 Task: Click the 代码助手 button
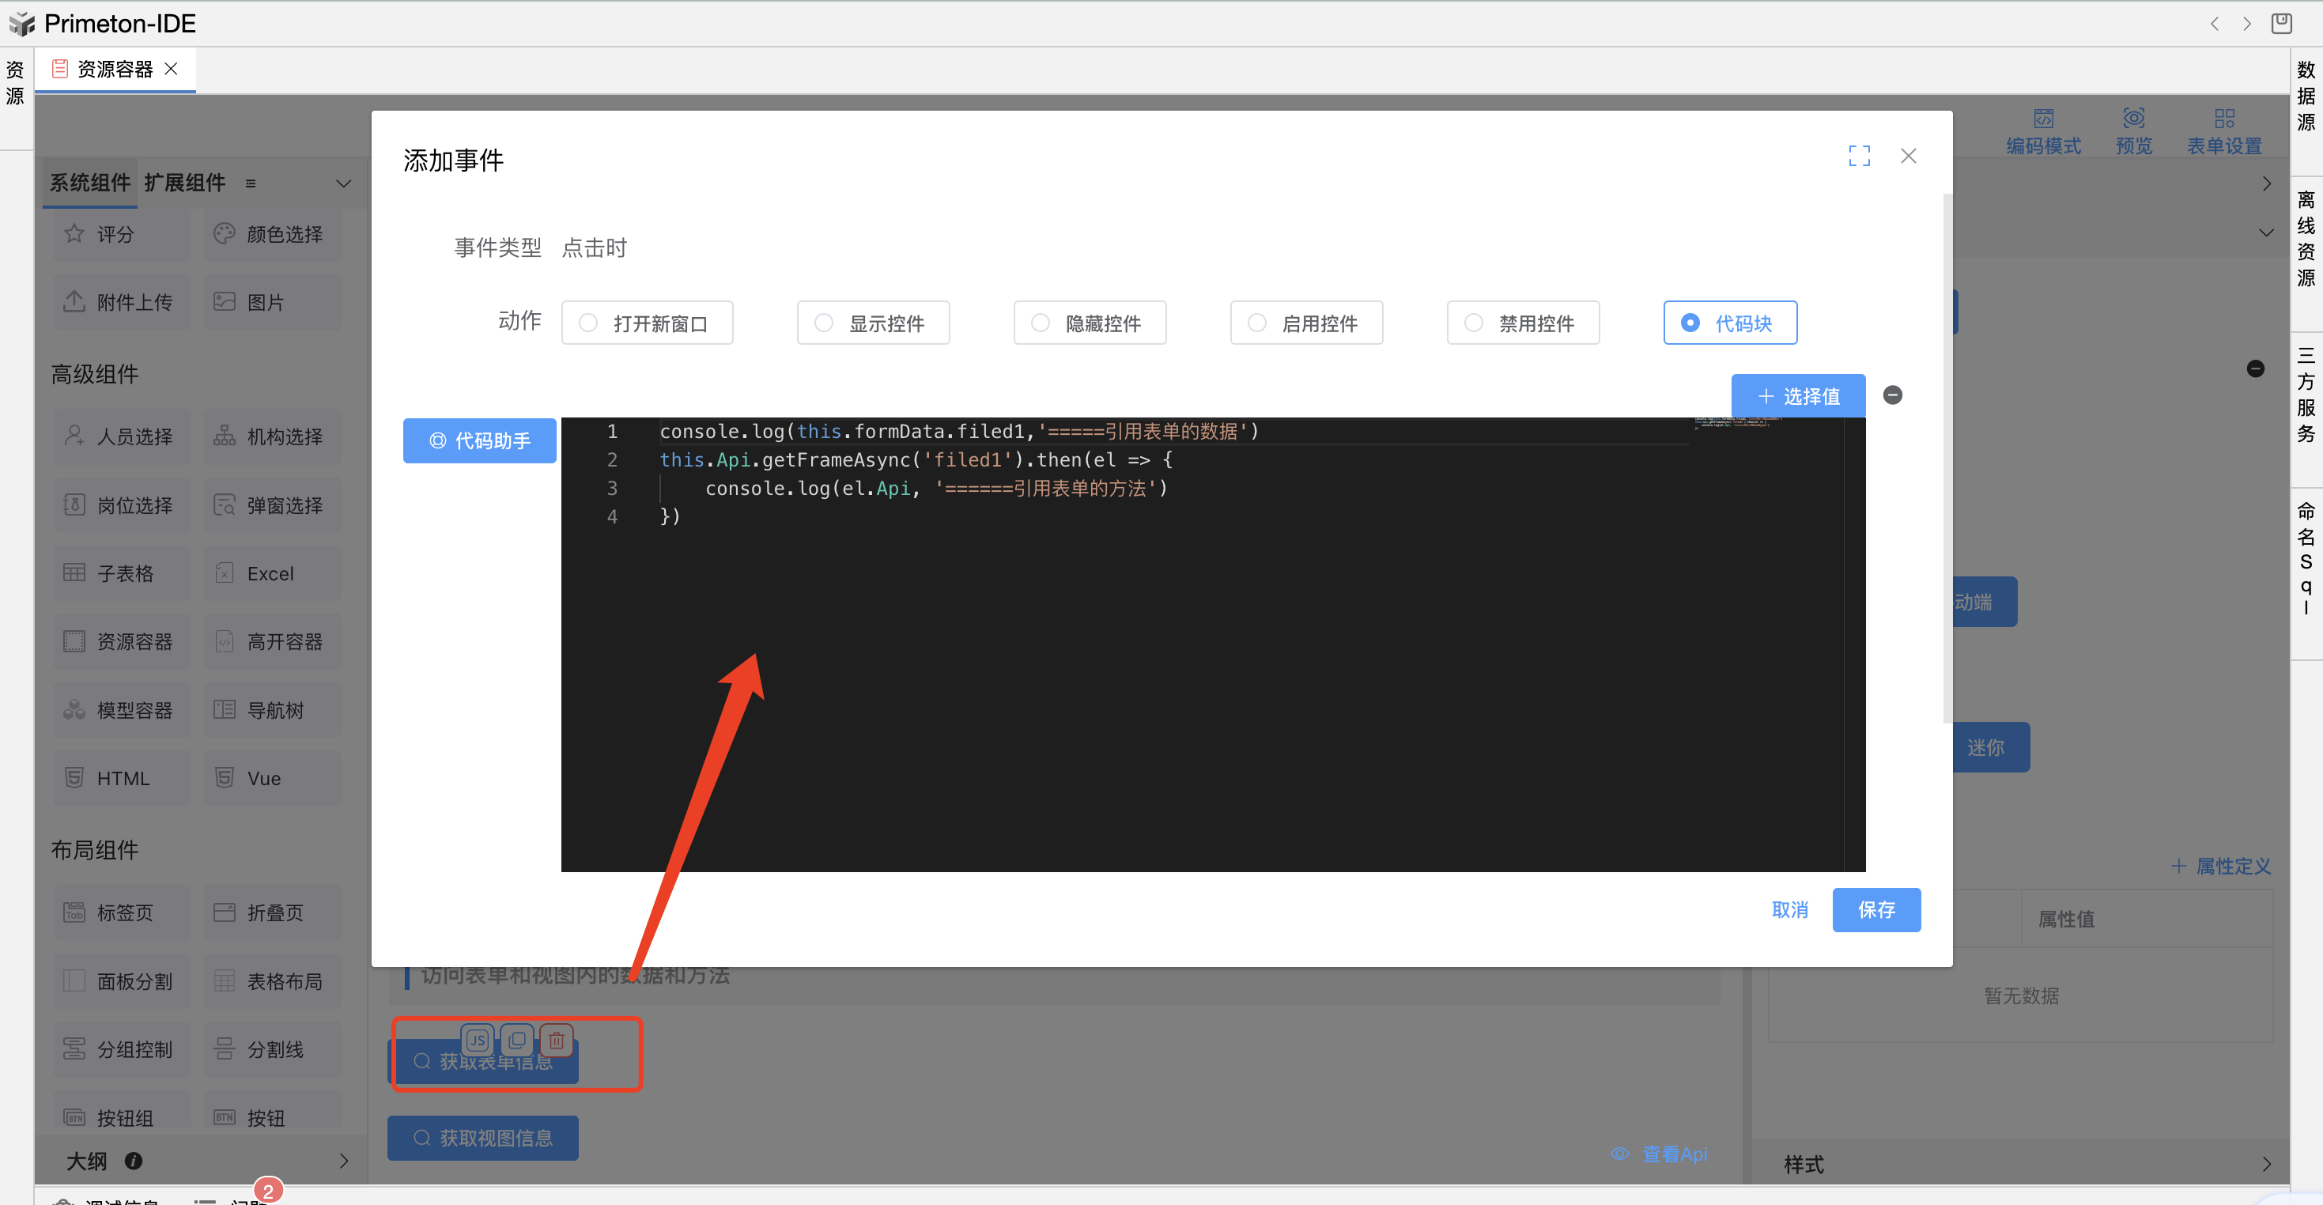point(479,440)
